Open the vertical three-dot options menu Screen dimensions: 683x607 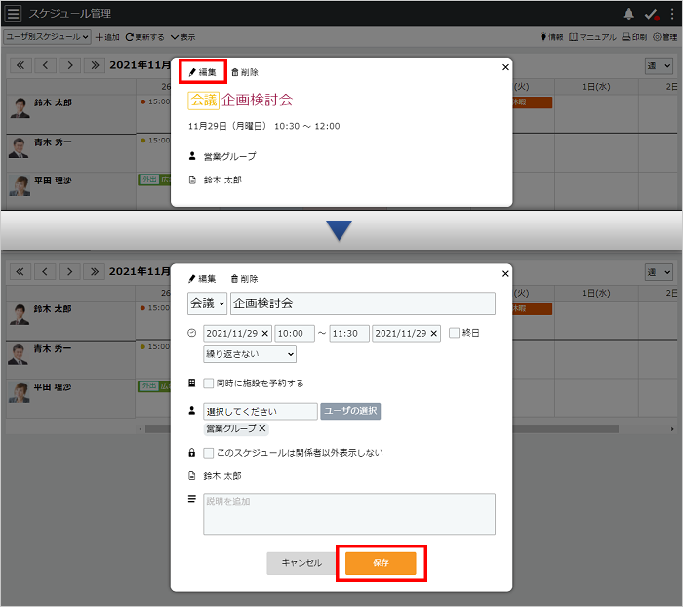click(672, 14)
